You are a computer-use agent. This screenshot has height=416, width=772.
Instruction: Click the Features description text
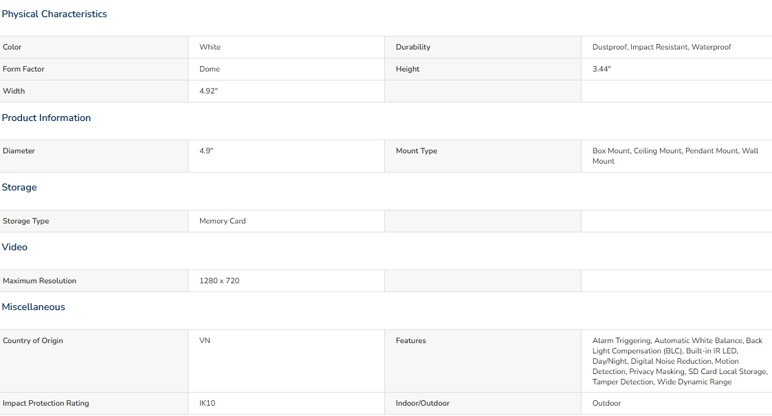(x=680, y=362)
